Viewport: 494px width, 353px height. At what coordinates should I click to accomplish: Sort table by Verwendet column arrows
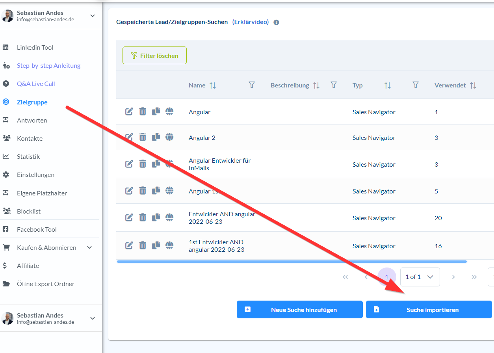click(473, 85)
